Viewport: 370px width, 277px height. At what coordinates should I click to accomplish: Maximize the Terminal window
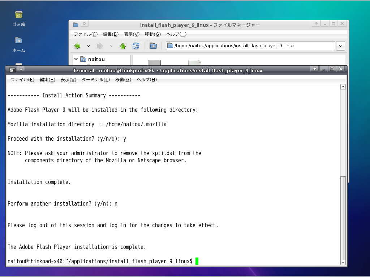pyautogui.click(x=332, y=69)
